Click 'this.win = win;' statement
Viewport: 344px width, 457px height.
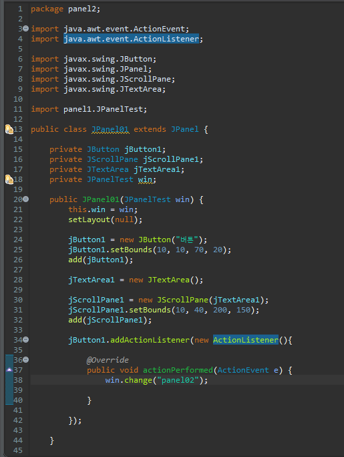103,209
